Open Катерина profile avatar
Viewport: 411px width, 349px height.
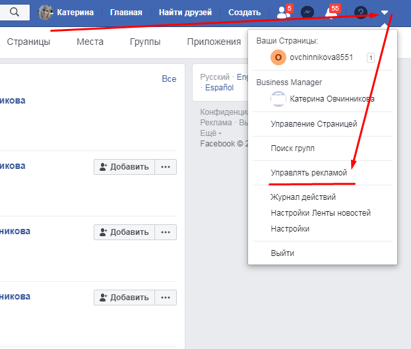(46, 13)
